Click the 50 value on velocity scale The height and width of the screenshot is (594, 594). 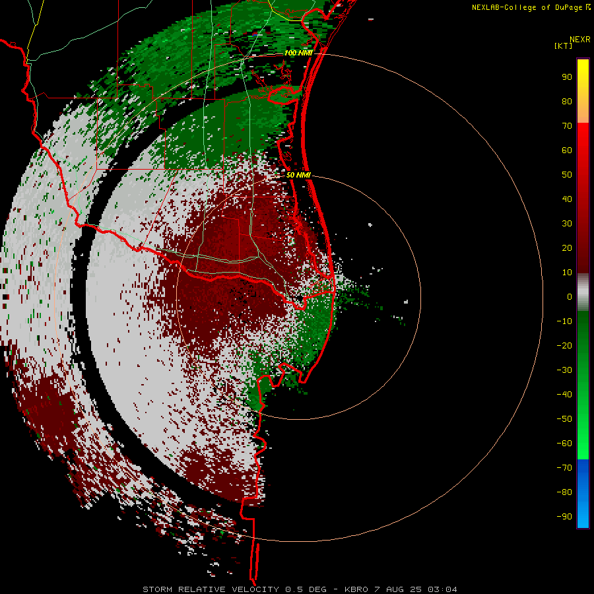point(567,175)
